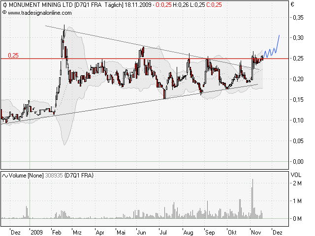315x236 pixels.
Task: Click the [D7Q1 FRA Täglich] symbol label
Action: (98, 5)
